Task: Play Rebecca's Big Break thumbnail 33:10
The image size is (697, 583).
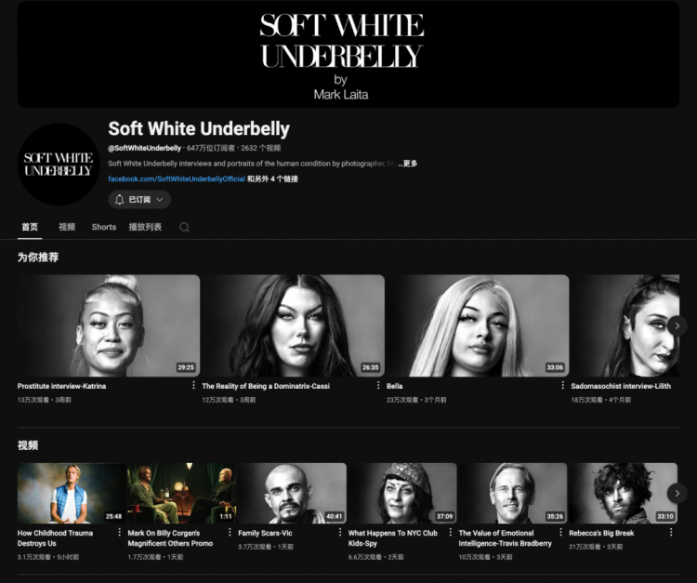Action: [x=624, y=493]
